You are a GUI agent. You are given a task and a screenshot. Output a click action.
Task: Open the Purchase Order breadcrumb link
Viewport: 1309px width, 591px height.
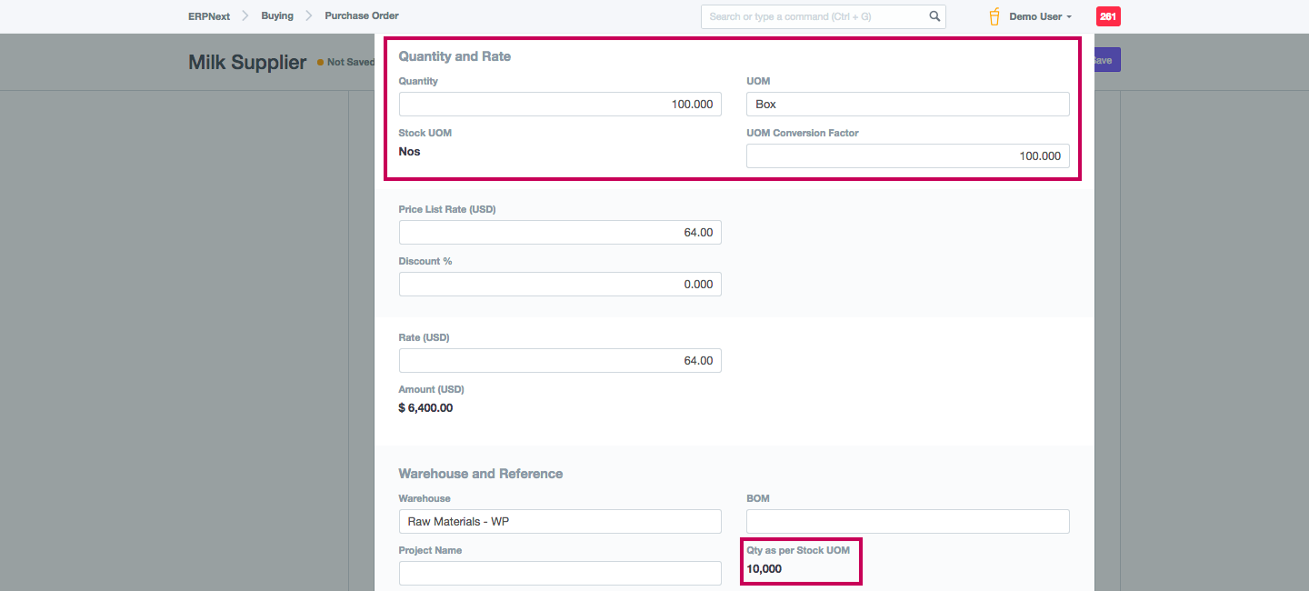coord(362,16)
